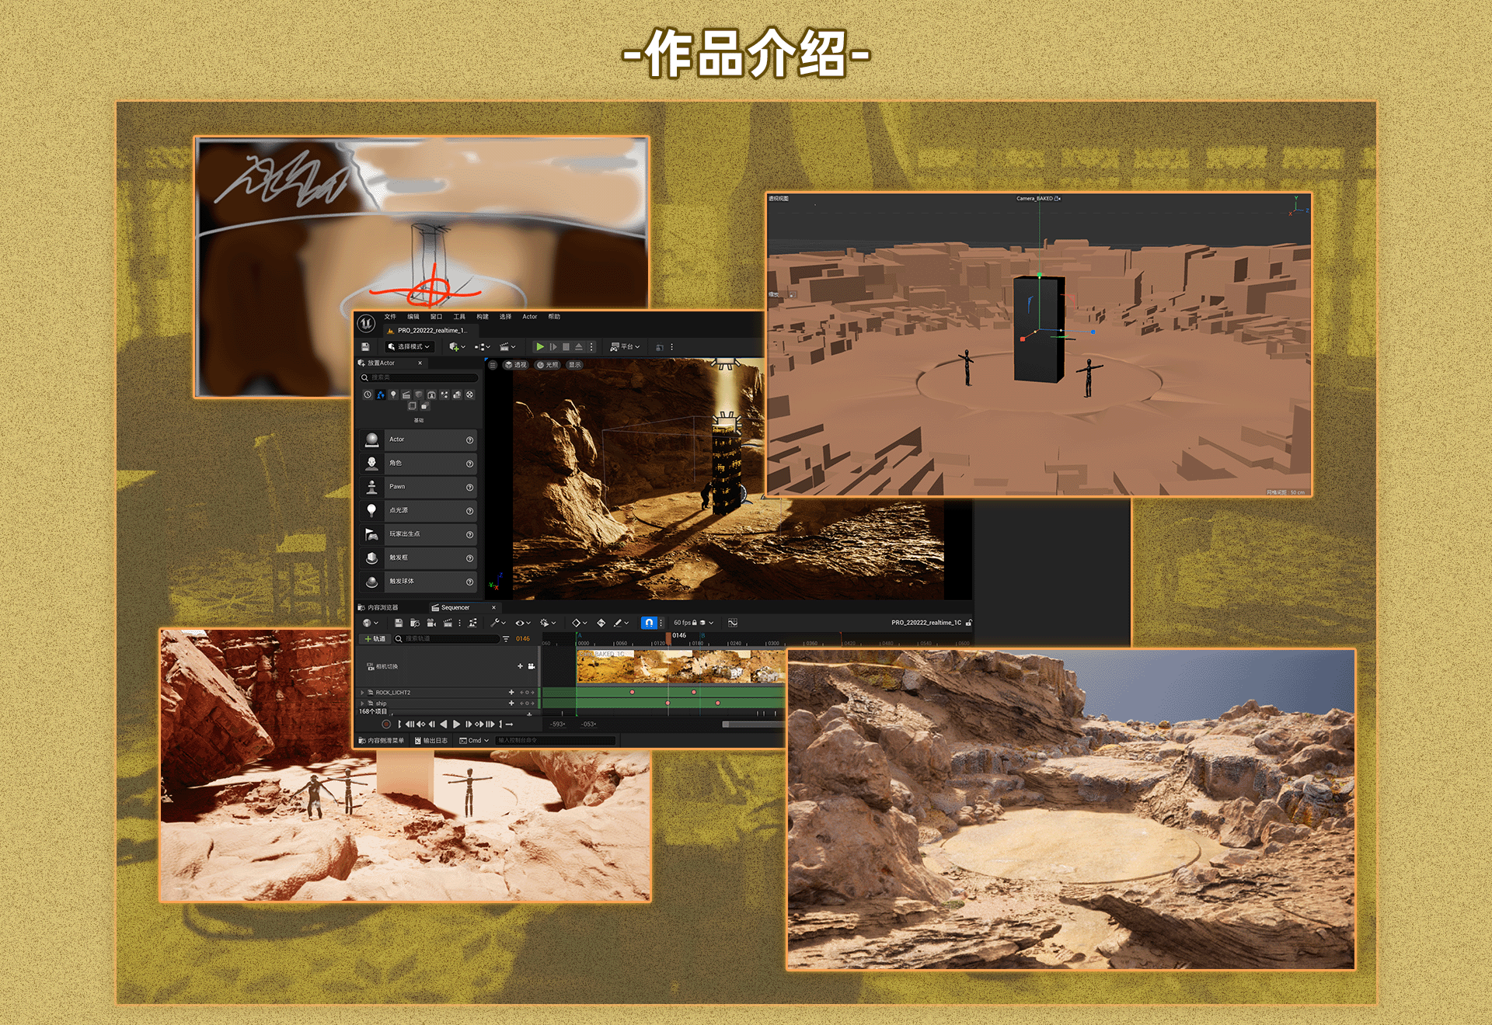
Task: Start play-in-editor with the green Play button
Action: point(540,347)
